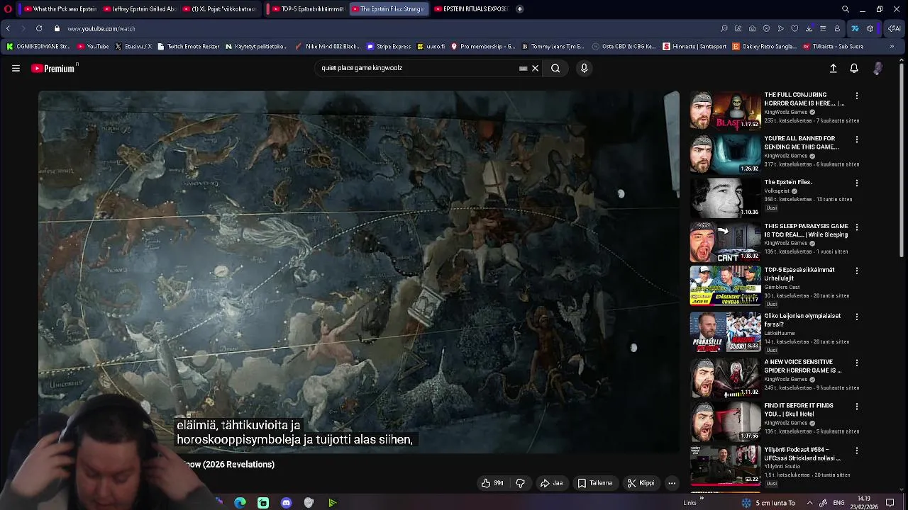Viewport: 908px width, 510px height.
Task: Open a new browser tab with plus
Action: coord(520,9)
